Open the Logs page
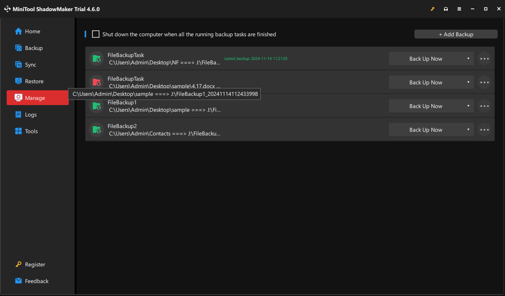Viewport: 505px width, 296px height. pos(31,115)
